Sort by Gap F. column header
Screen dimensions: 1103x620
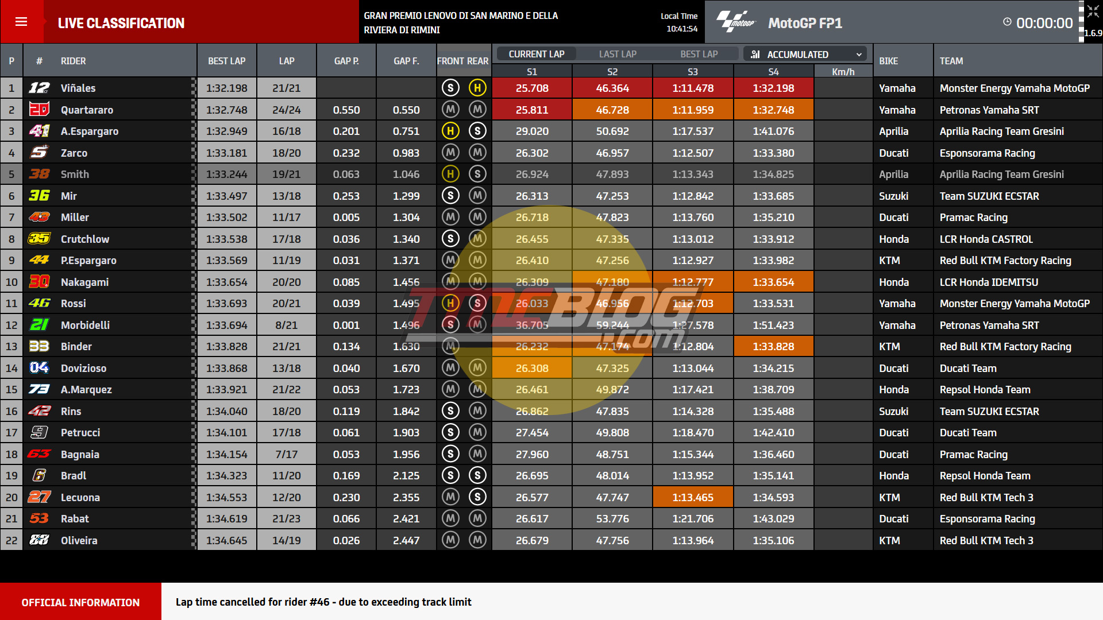(406, 61)
